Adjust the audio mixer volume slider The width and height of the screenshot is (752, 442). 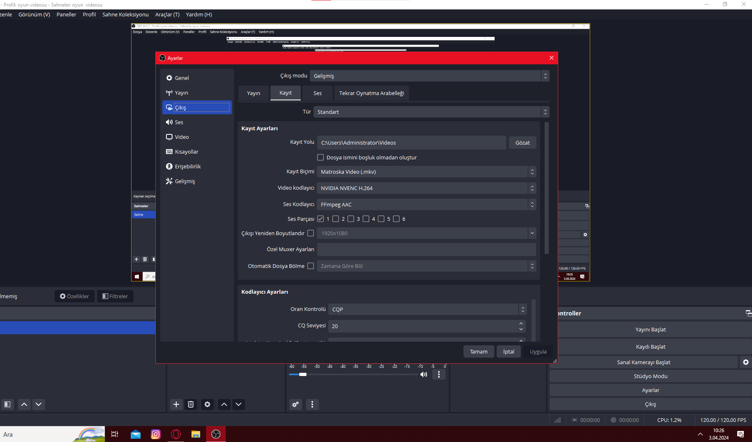point(303,374)
